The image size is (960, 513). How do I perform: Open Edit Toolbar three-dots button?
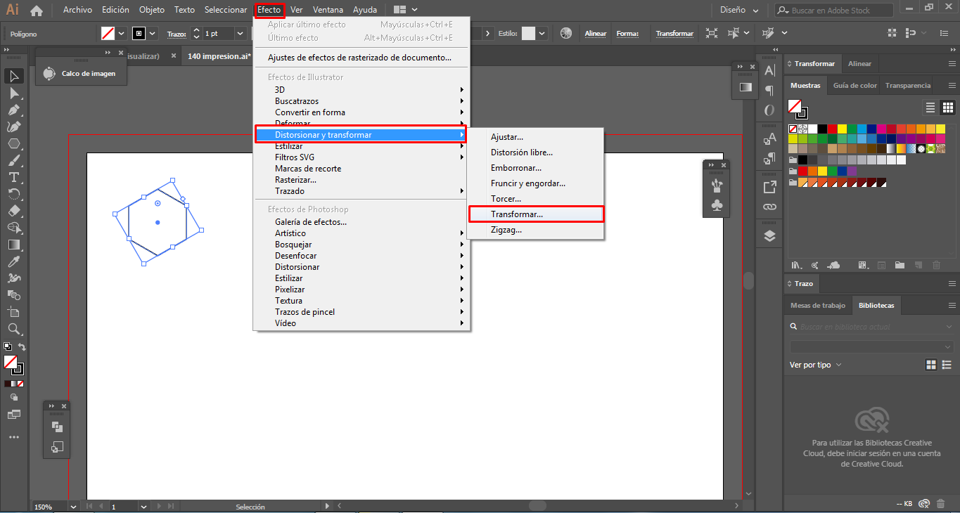pyautogui.click(x=14, y=437)
